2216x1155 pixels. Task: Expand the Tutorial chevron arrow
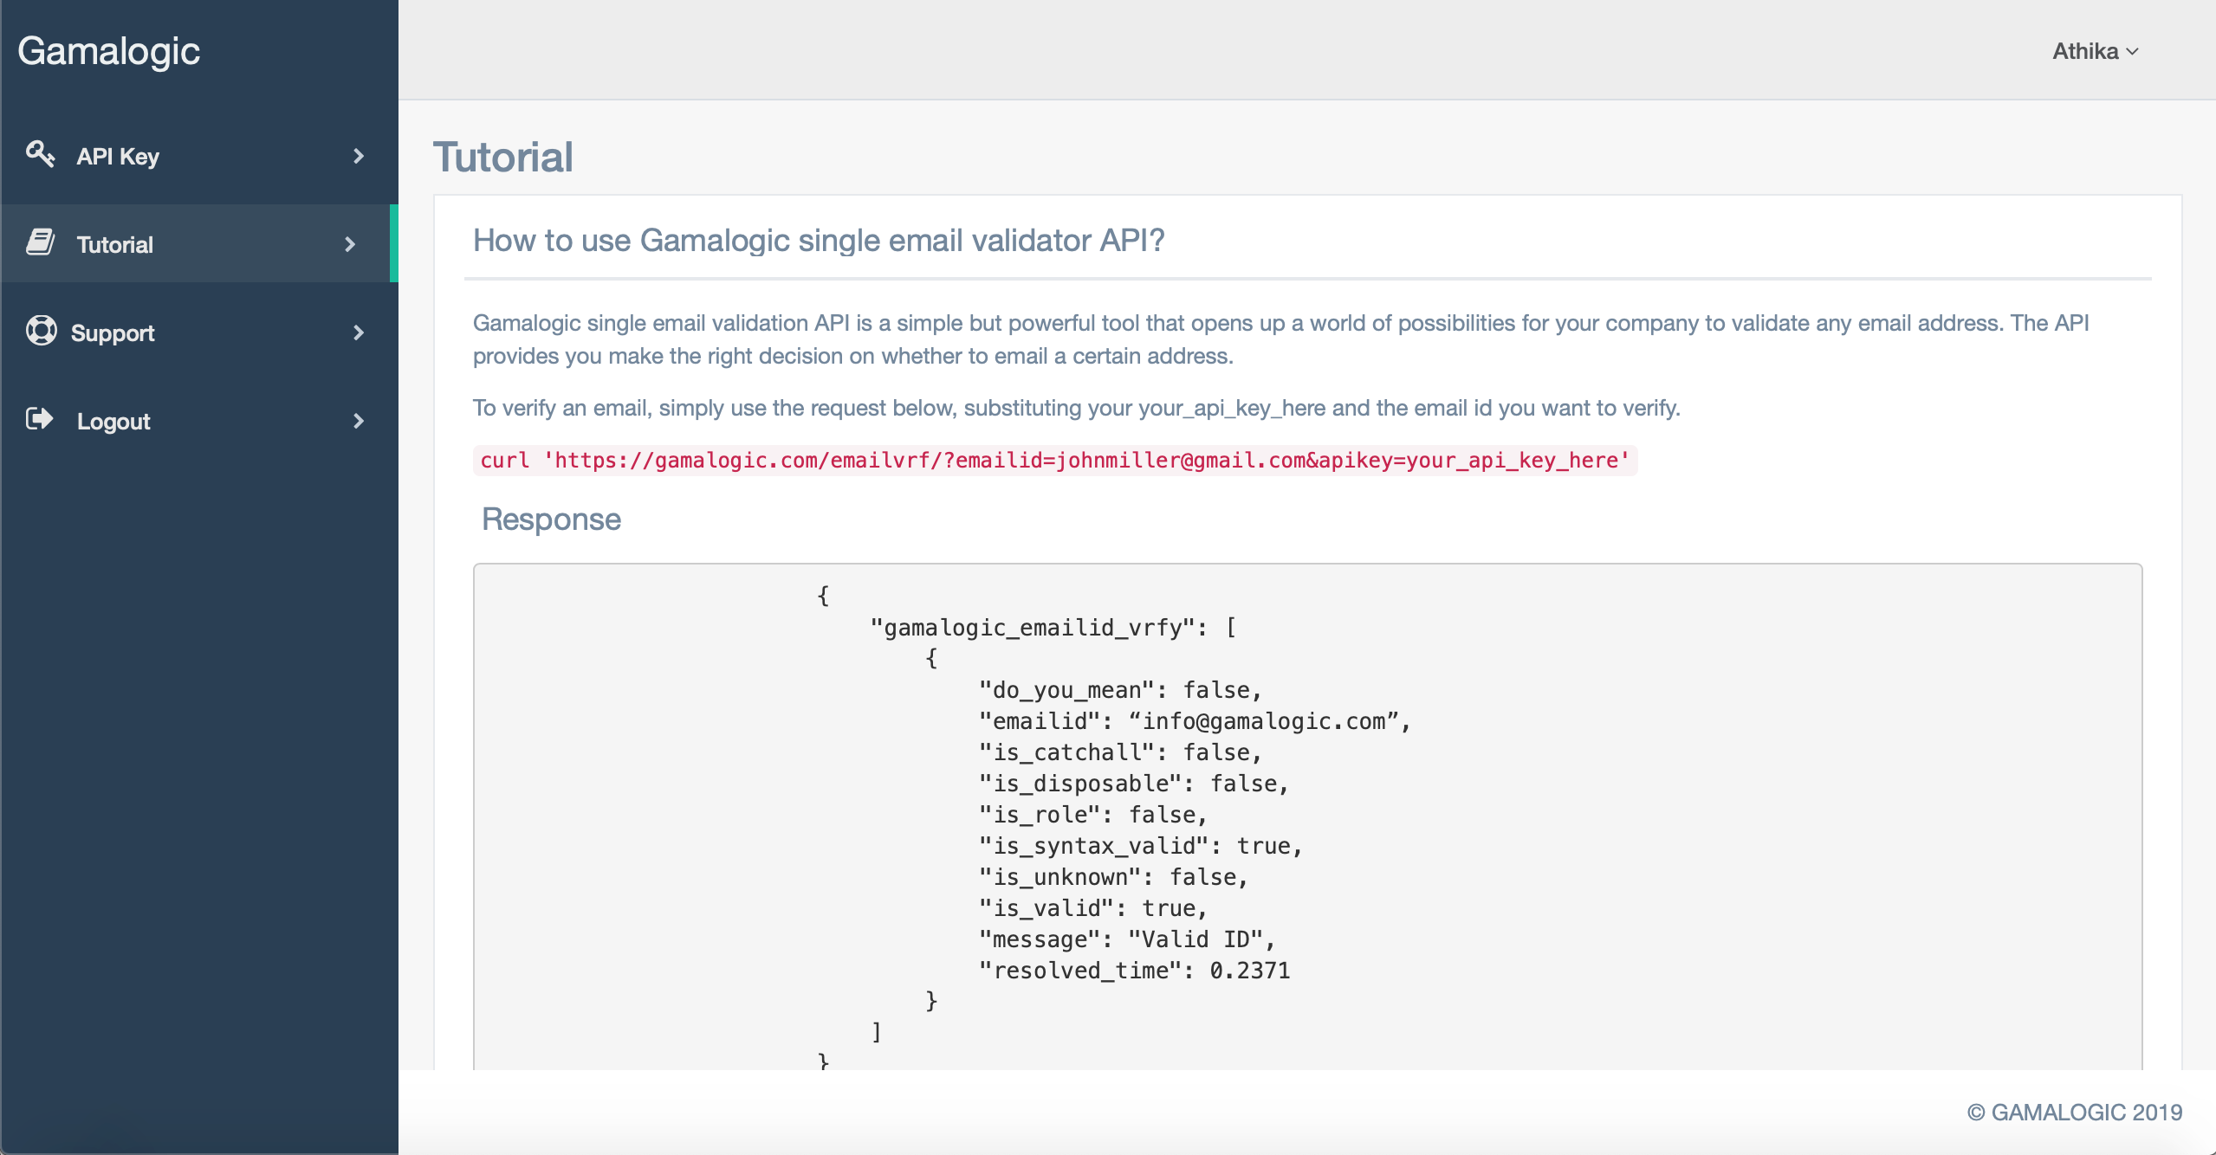(x=350, y=245)
